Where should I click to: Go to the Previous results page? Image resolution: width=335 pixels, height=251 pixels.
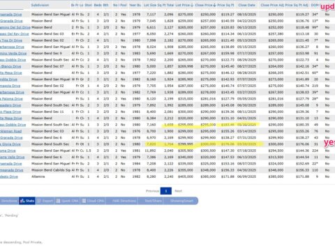(x=152, y=191)
